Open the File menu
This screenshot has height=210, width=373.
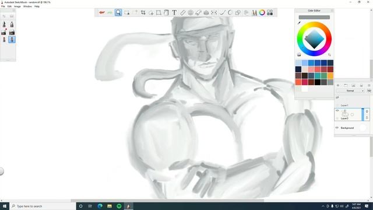pyautogui.click(x=3, y=6)
